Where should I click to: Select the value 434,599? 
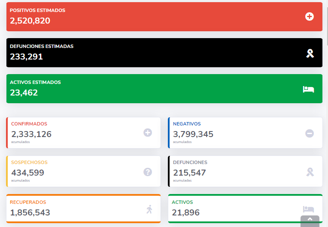tap(27, 173)
